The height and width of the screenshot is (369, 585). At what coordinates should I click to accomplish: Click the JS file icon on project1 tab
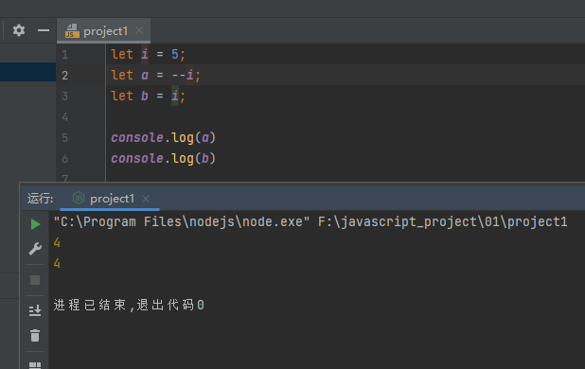72,31
